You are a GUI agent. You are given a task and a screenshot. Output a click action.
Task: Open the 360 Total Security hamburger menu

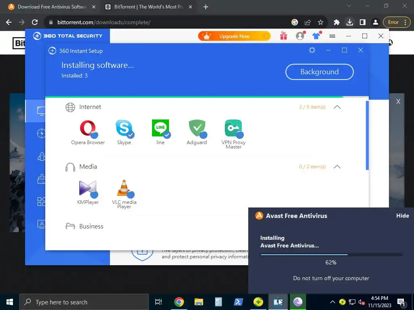[x=332, y=36]
